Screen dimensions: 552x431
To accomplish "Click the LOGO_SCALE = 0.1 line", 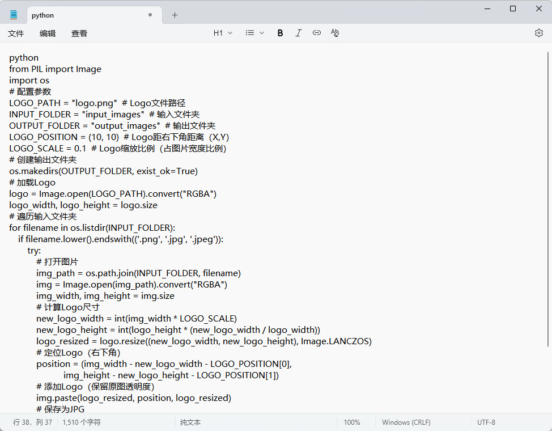I will [118, 149].
